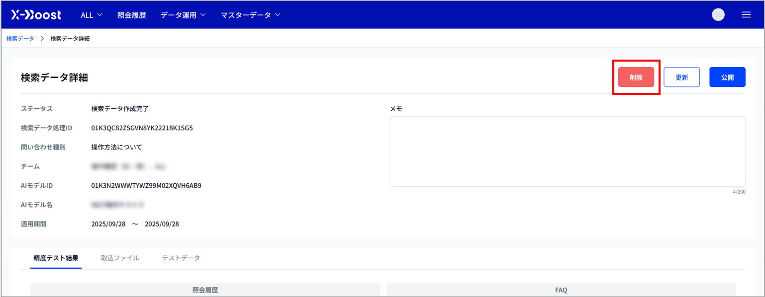Click the ID 01K3QC82ZSGVN8YK22218K1SG5
Image resolution: width=765 pixels, height=297 pixels.
pyautogui.click(x=142, y=128)
